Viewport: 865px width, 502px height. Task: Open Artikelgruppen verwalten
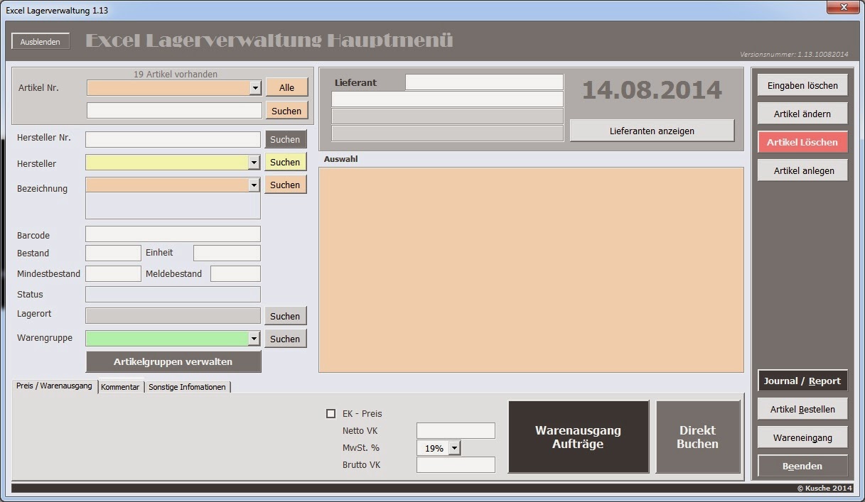tap(173, 361)
